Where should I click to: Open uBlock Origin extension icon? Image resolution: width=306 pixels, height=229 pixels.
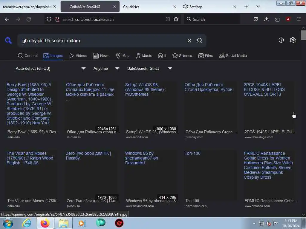click(x=288, y=19)
